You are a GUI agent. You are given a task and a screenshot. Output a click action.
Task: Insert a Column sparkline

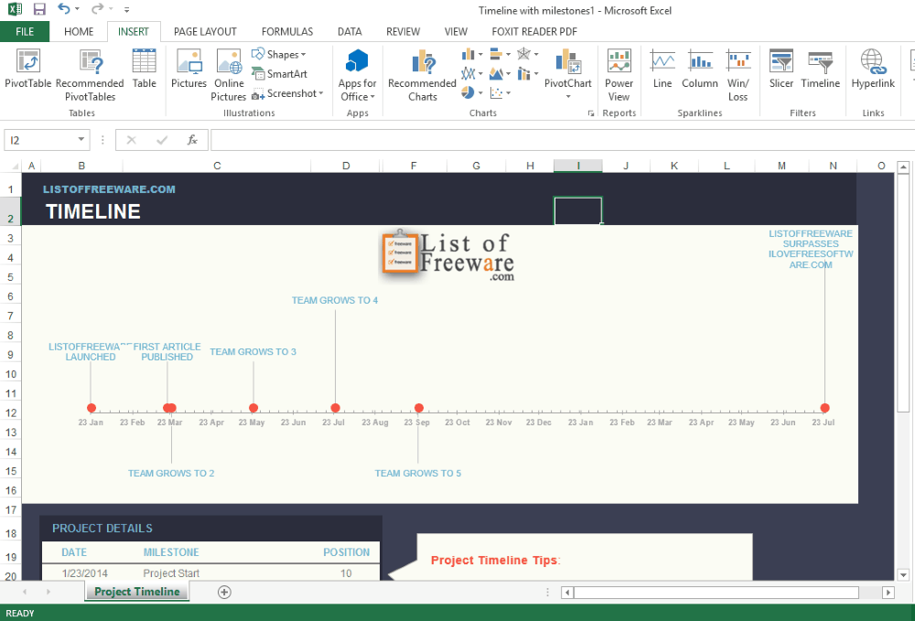[700, 69]
